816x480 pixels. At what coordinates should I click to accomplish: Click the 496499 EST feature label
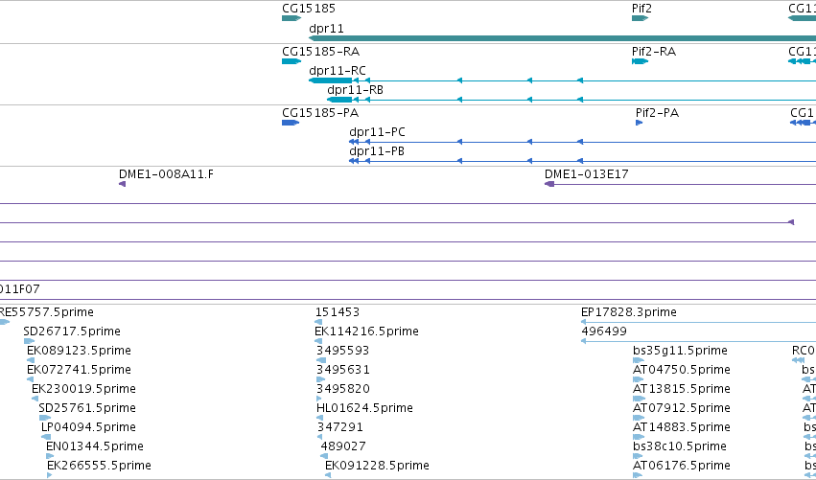point(604,331)
